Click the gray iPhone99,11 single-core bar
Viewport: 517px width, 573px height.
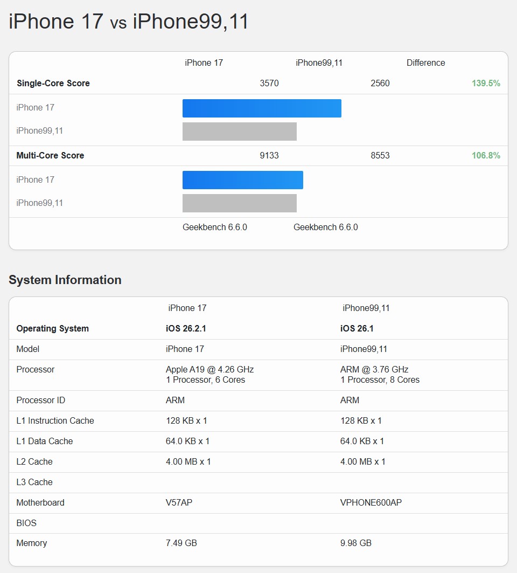[239, 132]
